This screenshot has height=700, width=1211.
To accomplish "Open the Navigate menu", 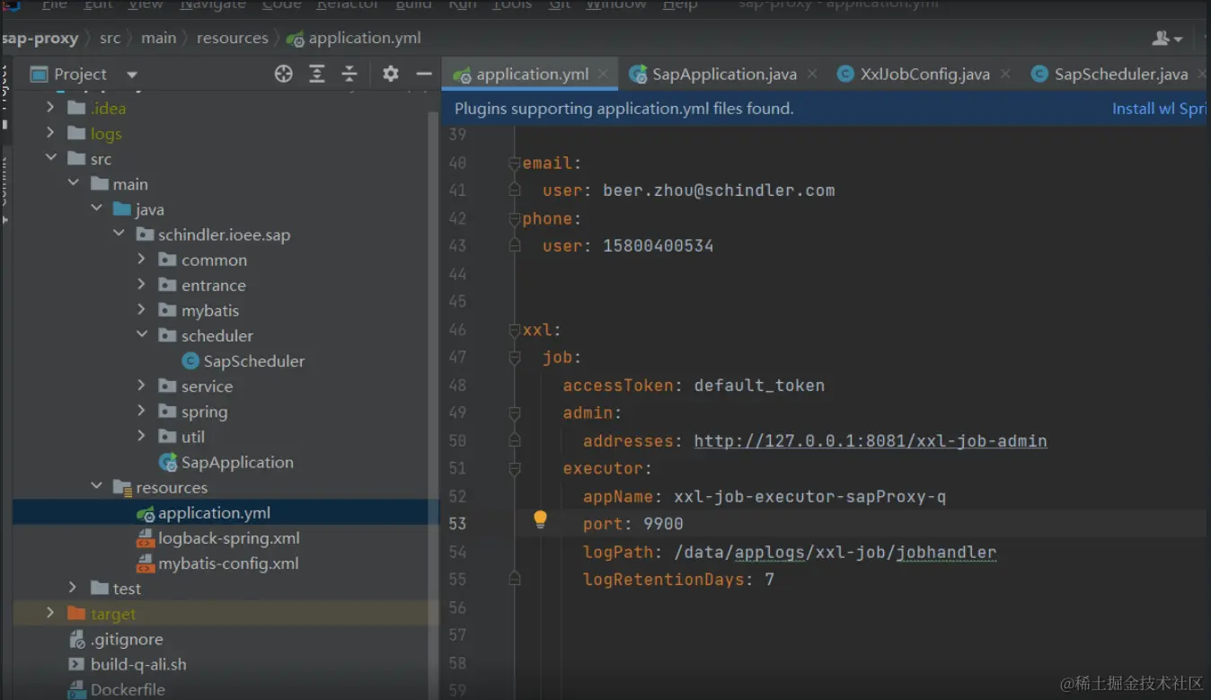I will click(x=211, y=4).
